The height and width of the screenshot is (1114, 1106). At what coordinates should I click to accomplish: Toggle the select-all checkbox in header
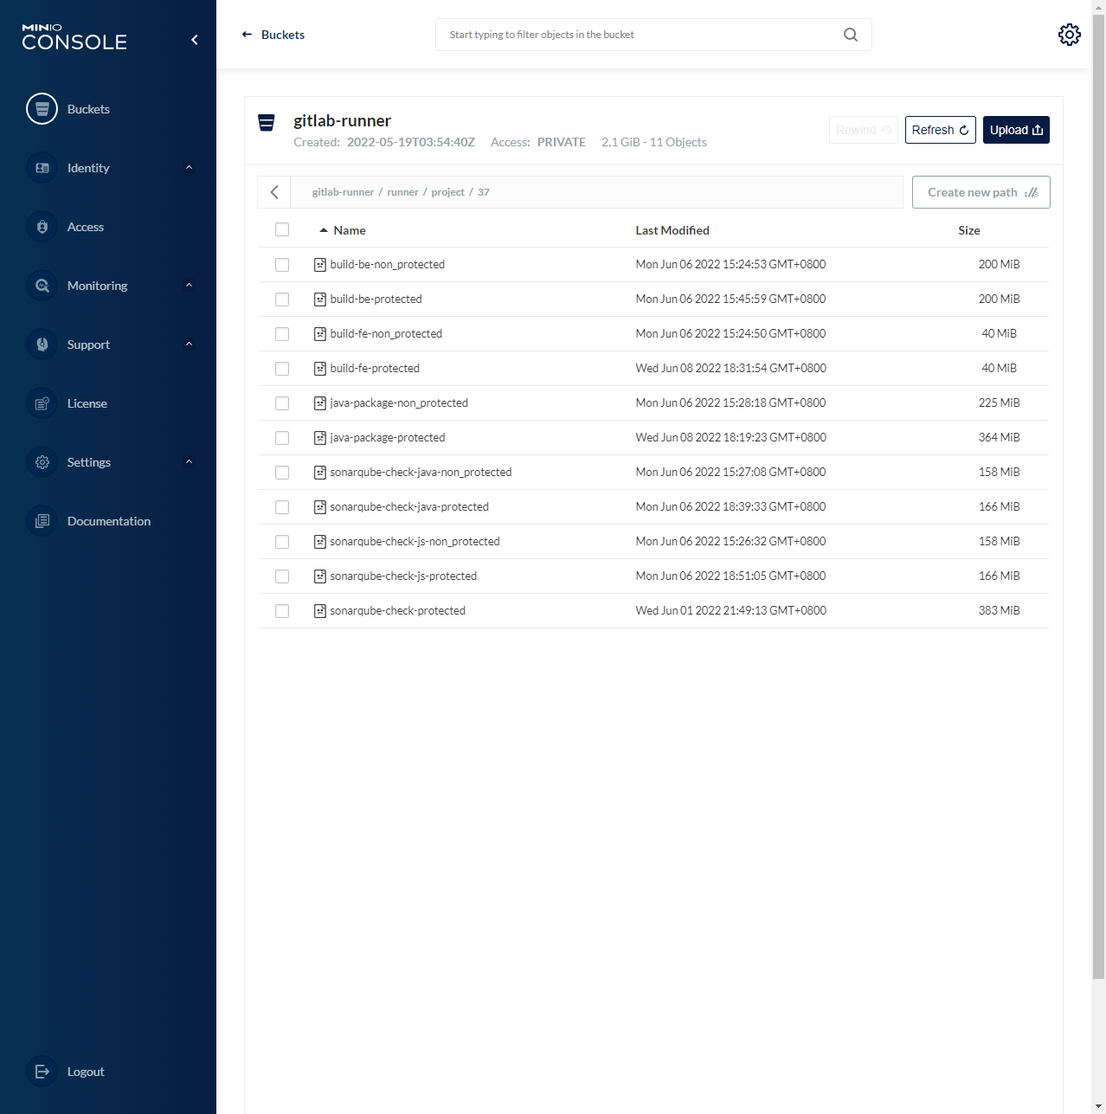(282, 229)
